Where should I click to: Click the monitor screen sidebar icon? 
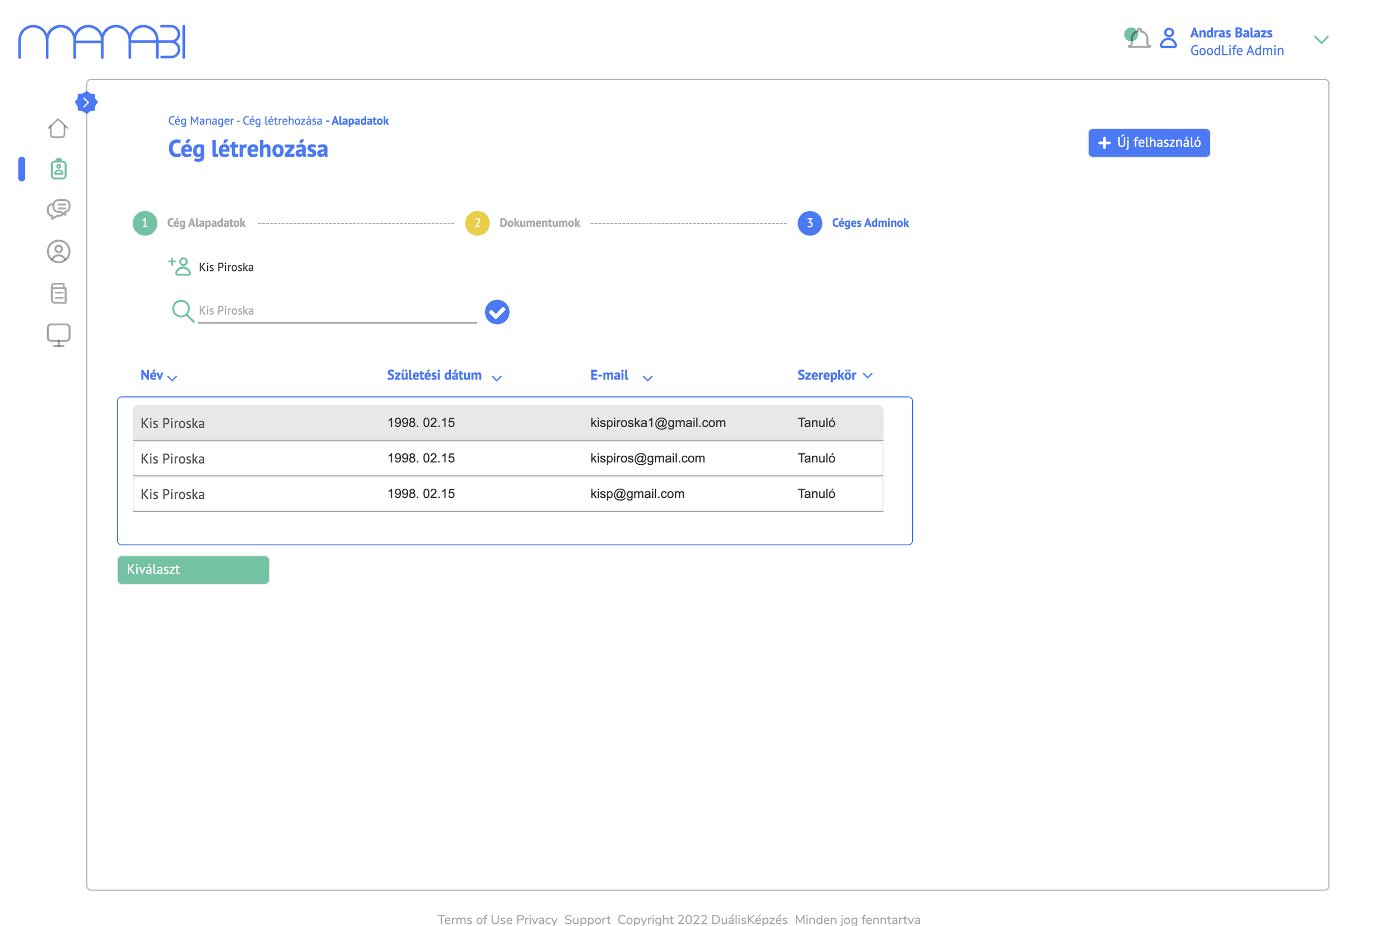pos(58,335)
